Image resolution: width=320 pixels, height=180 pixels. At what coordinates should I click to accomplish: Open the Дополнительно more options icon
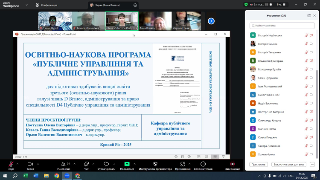(x=203, y=164)
